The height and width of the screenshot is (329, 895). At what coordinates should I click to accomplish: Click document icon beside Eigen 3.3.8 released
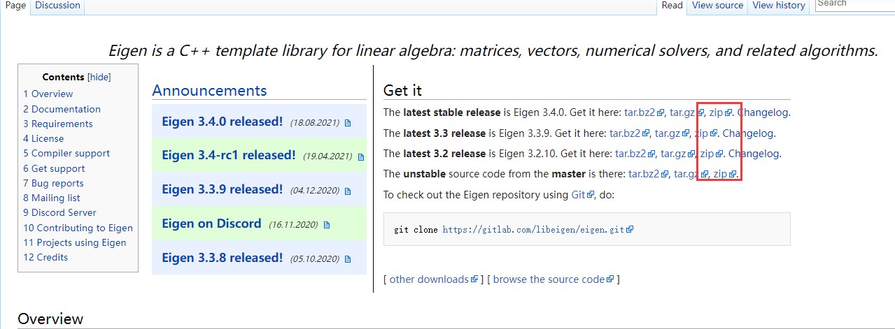(348, 259)
